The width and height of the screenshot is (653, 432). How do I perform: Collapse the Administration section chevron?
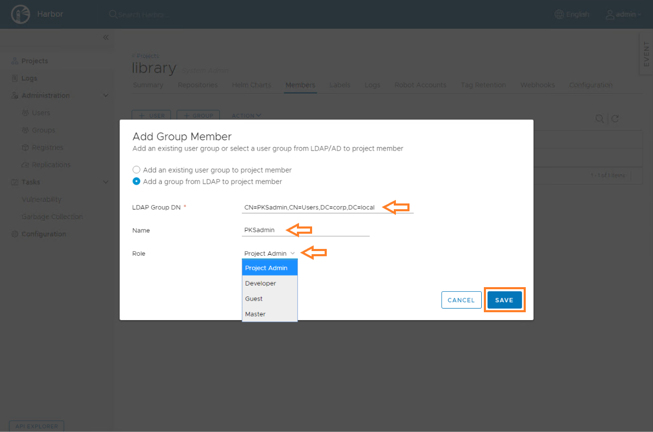(106, 96)
